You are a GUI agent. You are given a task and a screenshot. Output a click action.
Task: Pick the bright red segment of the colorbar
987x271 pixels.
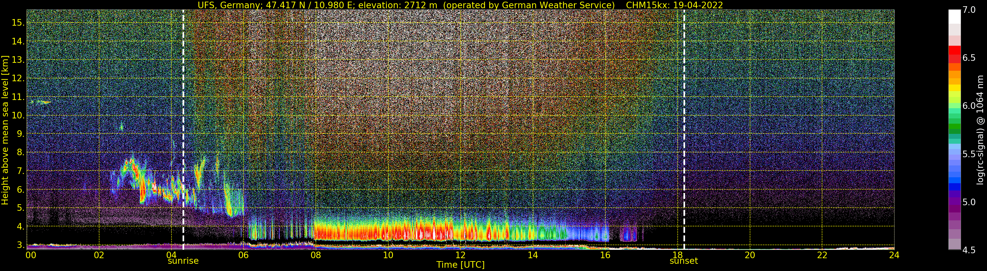pyautogui.click(x=954, y=50)
